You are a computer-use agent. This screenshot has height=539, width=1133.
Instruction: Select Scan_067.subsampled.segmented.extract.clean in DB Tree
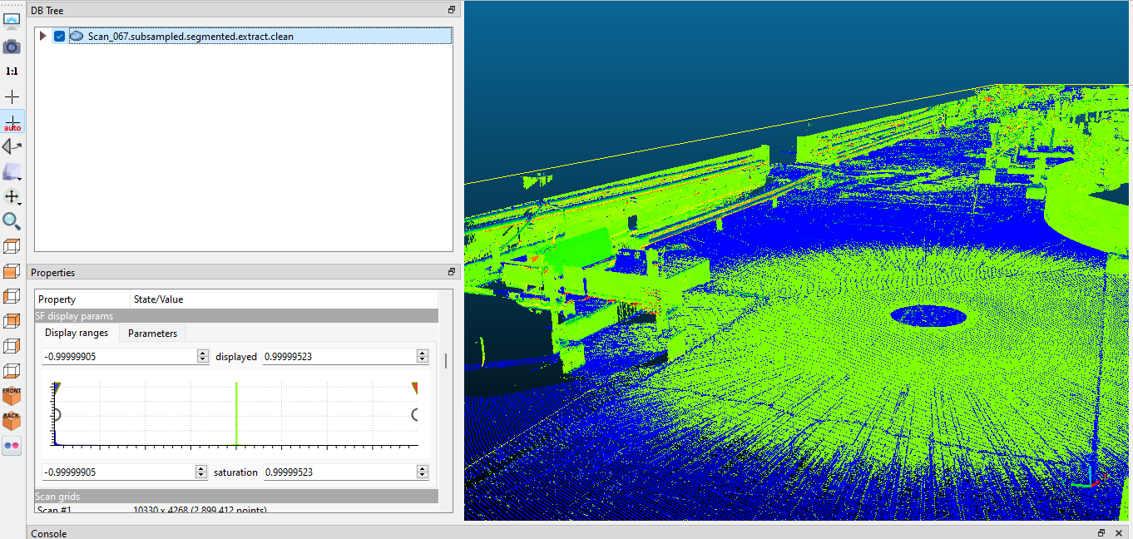tap(190, 37)
